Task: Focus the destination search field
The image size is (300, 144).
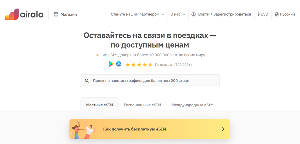Action: [150, 81]
